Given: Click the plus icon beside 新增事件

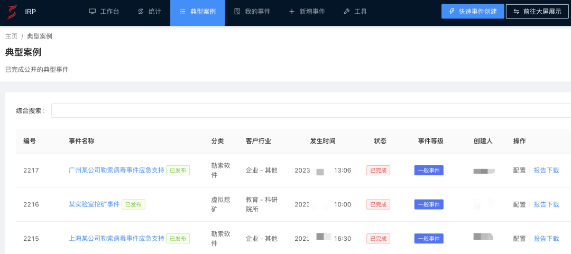Looking at the screenshot, I should (x=291, y=12).
